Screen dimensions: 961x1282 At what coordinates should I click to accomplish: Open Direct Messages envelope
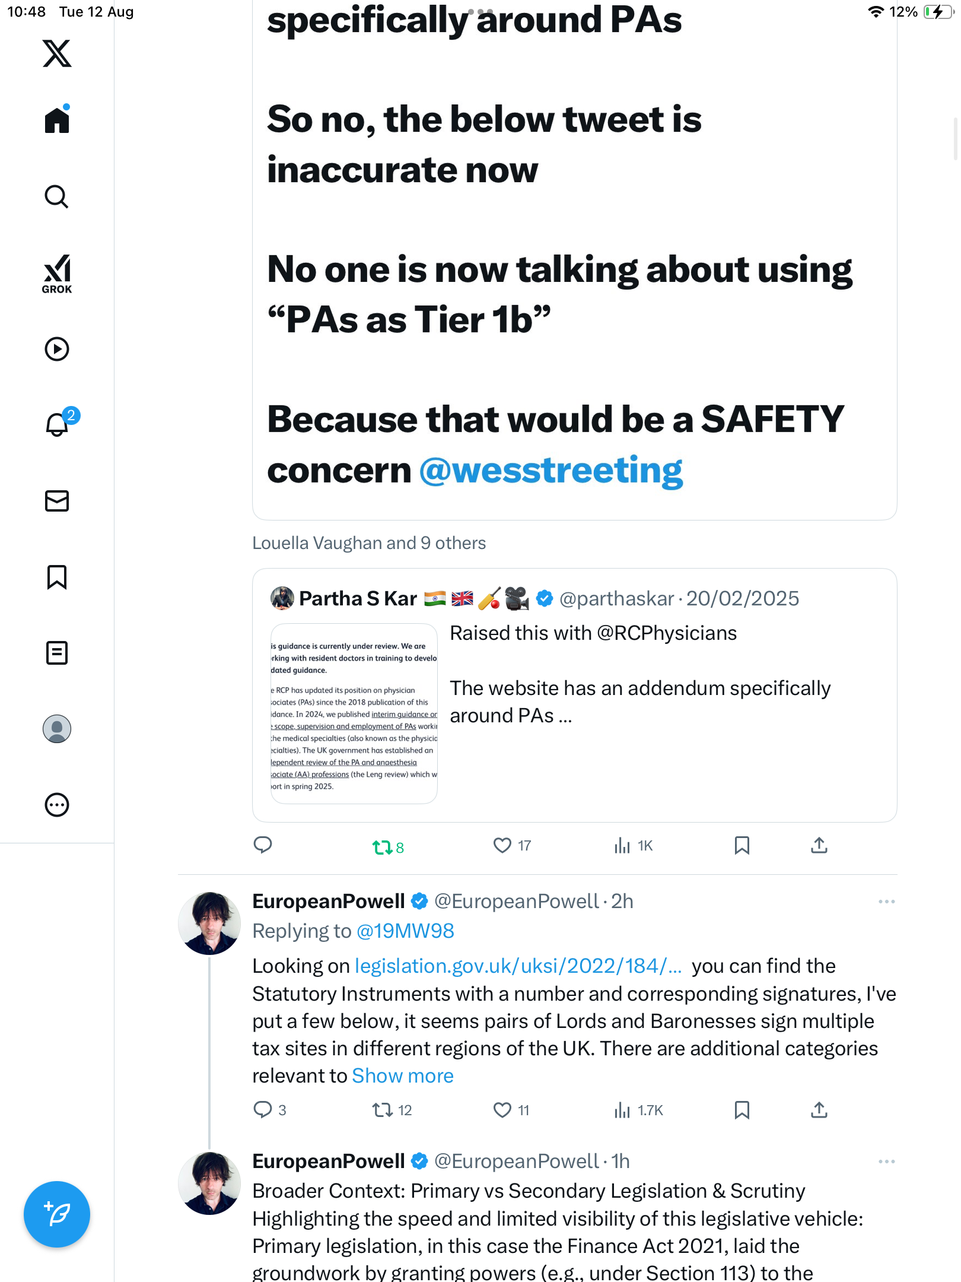coord(57,501)
